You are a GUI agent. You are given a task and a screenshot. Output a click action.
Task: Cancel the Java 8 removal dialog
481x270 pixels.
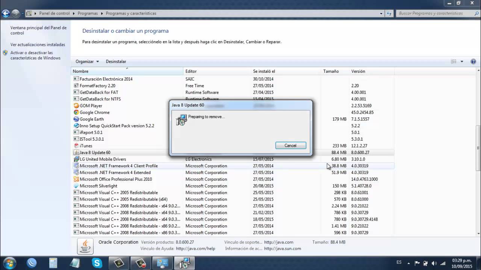click(x=290, y=145)
